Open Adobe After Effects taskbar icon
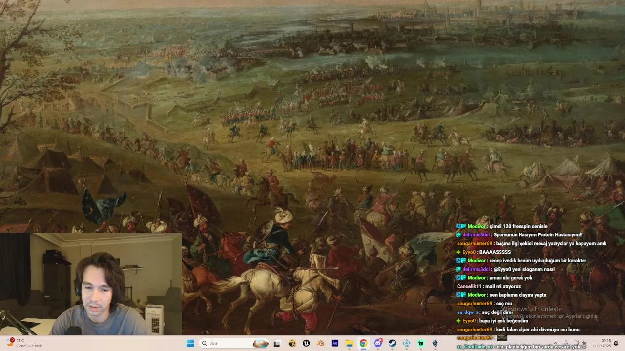The image size is (625, 351). point(335,343)
